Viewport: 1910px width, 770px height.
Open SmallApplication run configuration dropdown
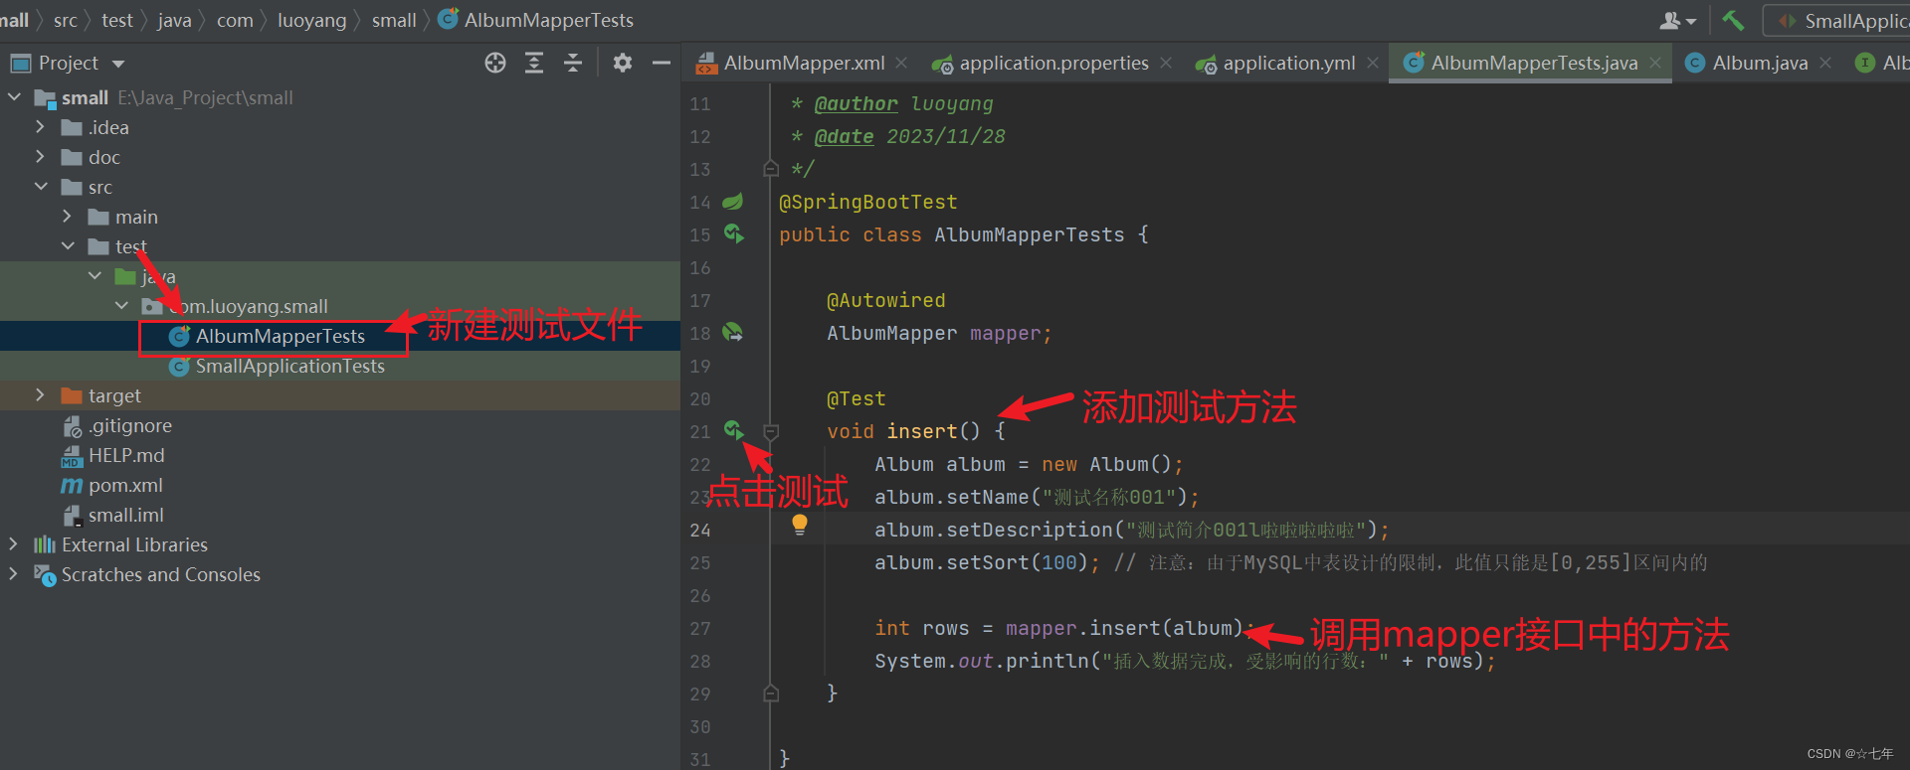[x=1841, y=21]
